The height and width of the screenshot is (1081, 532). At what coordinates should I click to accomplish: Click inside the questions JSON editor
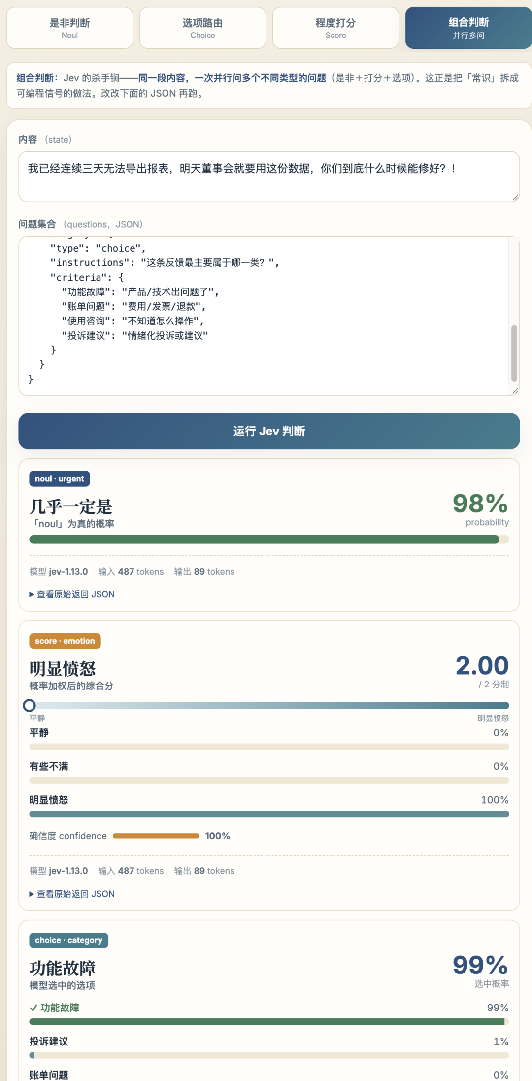pyautogui.click(x=264, y=316)
